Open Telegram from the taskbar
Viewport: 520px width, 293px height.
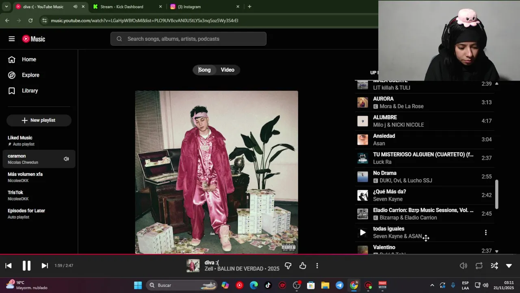click(x=340, y=285)
